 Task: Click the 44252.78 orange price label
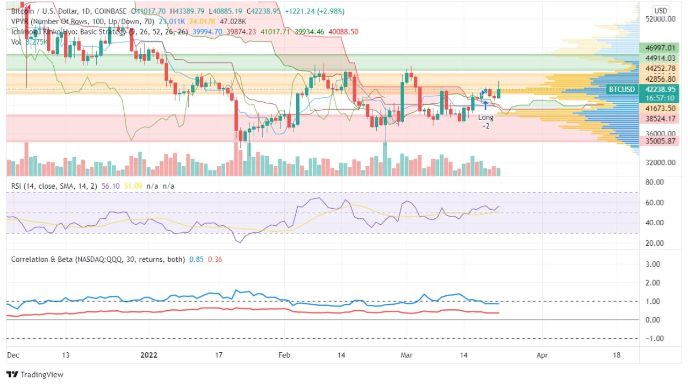point(660,68)
